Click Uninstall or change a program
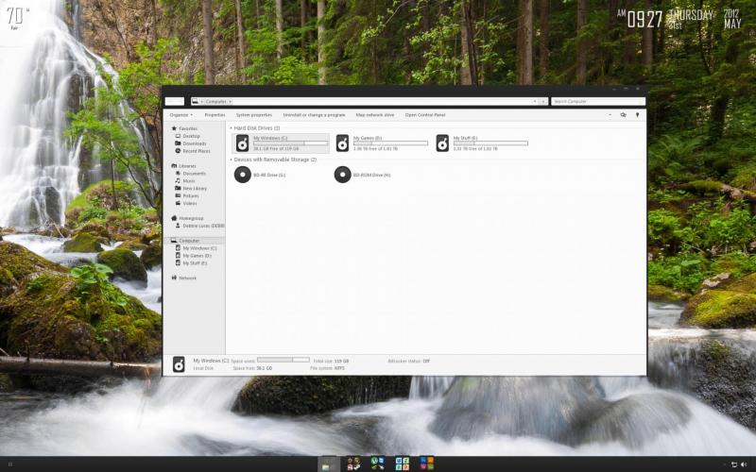The width and height of the screenshot is (756, 472). pos(314,115)
